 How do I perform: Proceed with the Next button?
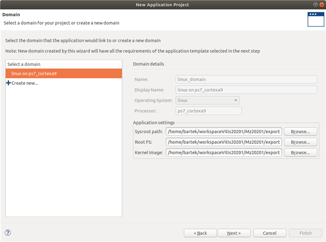point(234,233)
